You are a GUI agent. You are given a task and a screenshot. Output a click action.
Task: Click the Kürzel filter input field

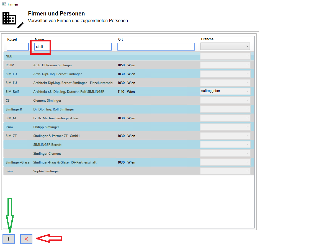18,47
